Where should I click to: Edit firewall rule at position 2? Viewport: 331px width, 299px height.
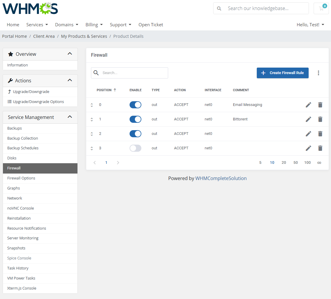coord(308,133)
